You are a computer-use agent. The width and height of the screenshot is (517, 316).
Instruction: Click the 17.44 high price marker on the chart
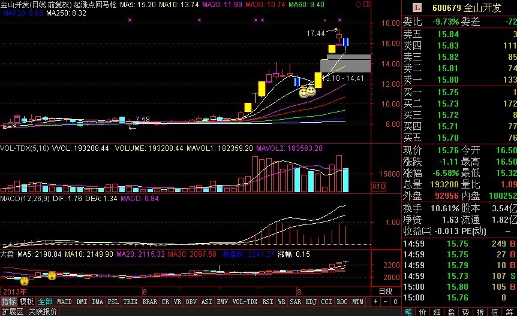(x=315, y=34)
